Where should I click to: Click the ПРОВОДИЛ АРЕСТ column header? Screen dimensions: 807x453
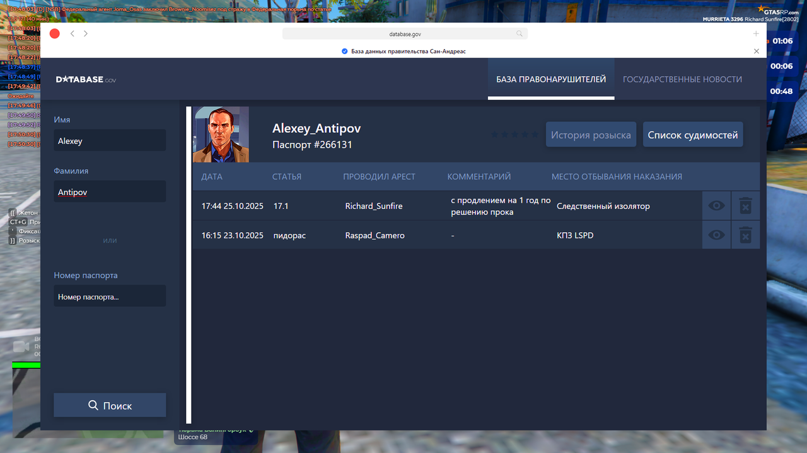[x=379, y=177]
